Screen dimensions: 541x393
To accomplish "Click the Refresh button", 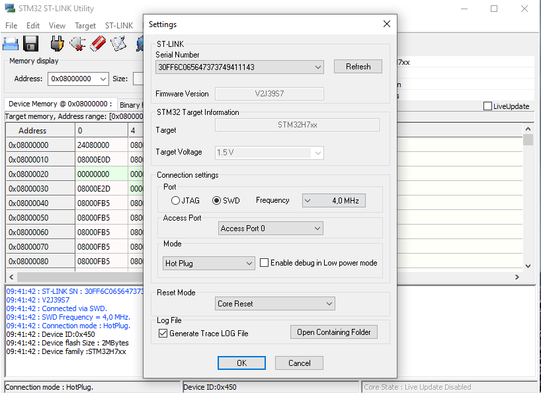I will coord(358,67).
